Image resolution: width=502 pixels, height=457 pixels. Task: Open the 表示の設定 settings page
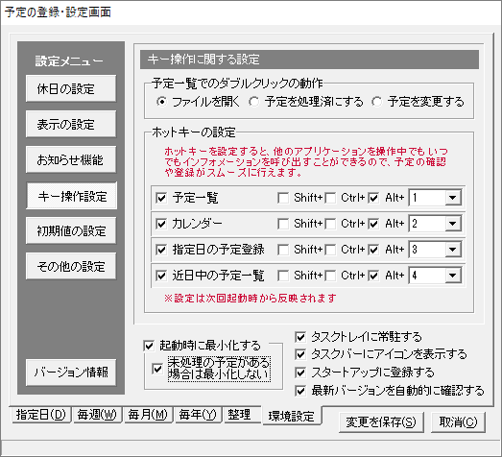click(71, 124)
